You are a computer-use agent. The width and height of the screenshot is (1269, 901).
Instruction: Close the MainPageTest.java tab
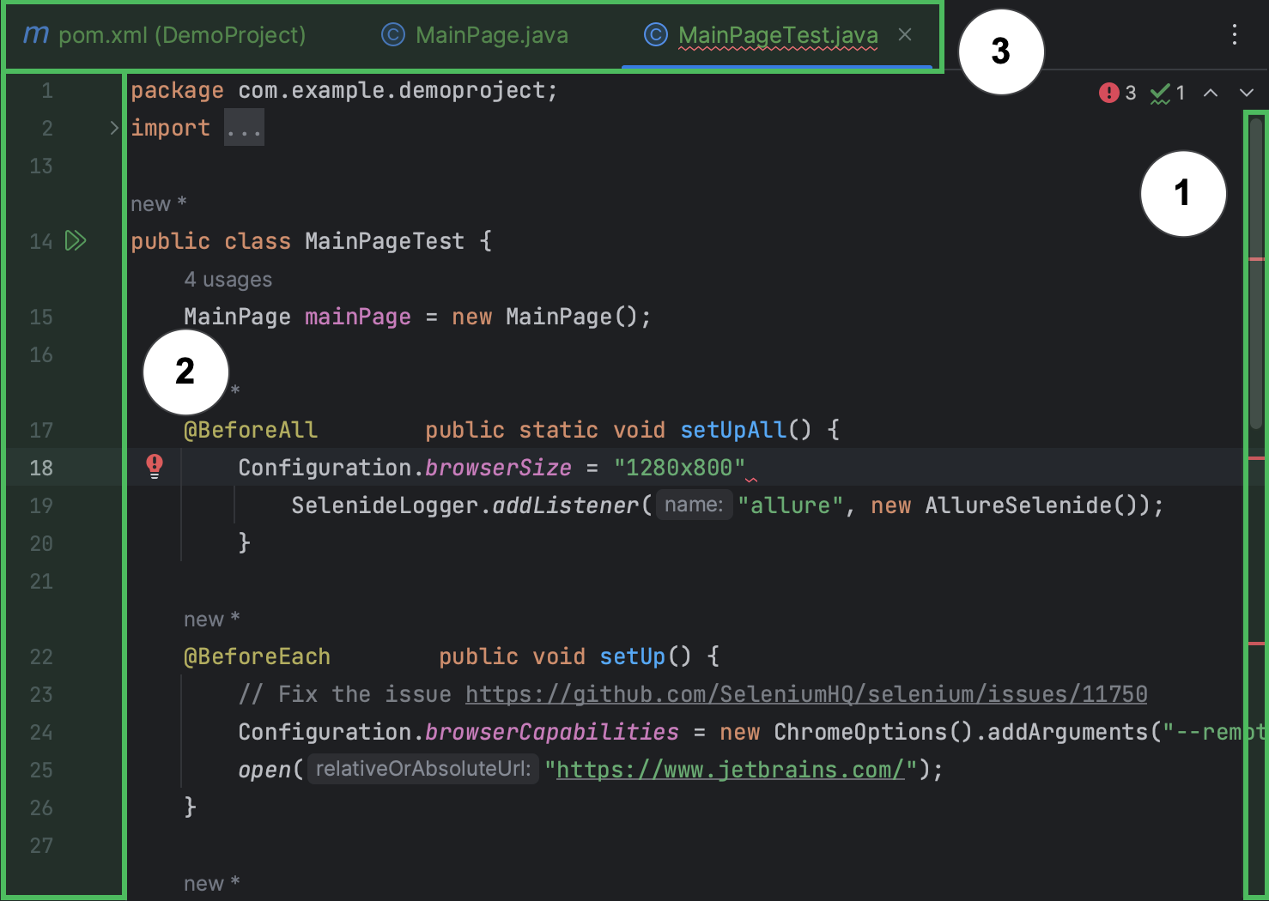[x=905, y=34]
